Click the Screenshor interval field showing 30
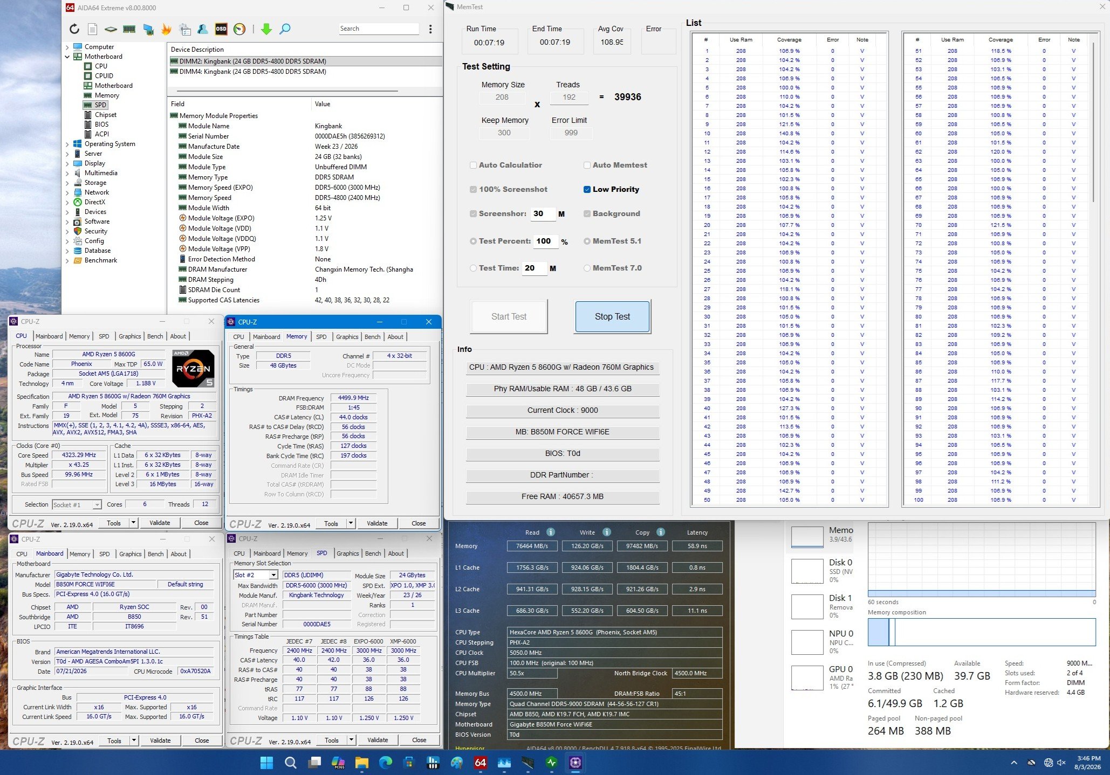Image resolution: width=1110 pixels, height=775 pixels. point(543,213)
